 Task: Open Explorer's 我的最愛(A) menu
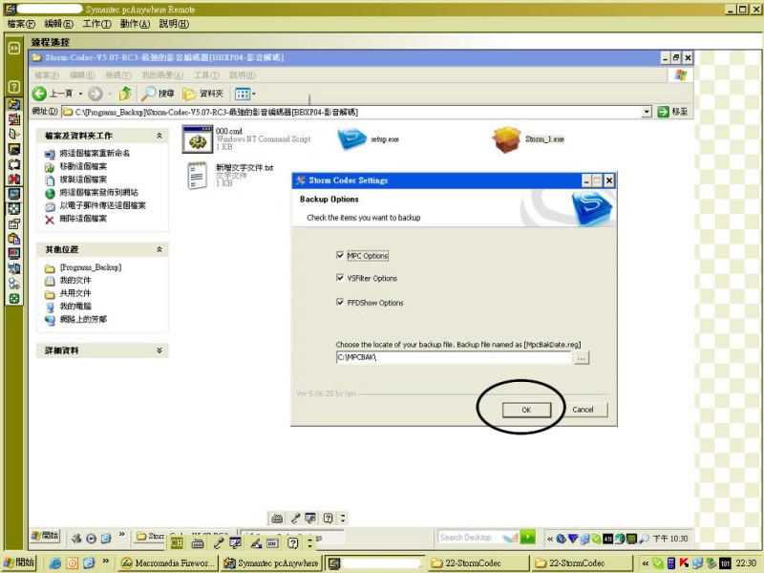(162, 75)
